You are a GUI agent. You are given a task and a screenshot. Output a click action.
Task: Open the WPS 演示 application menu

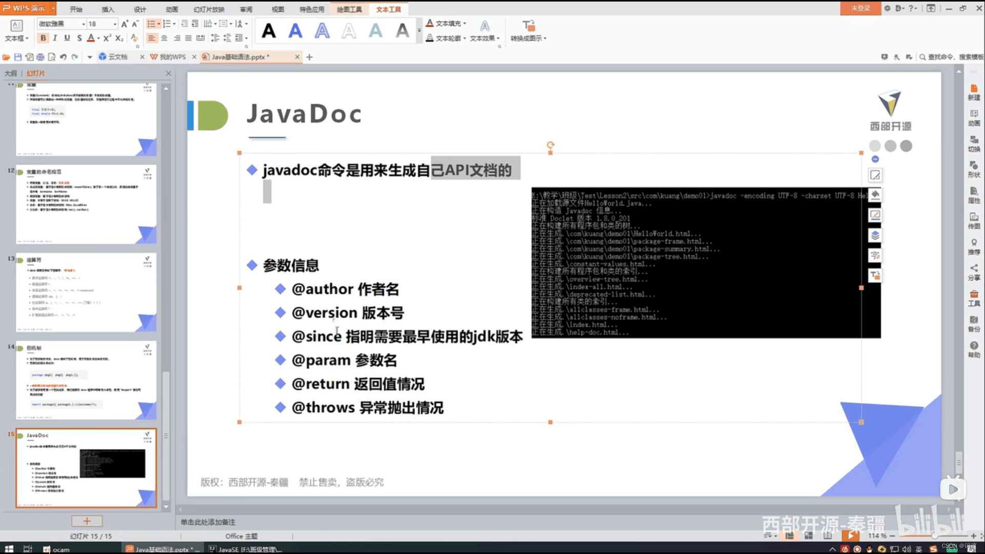tap(28, 8)
